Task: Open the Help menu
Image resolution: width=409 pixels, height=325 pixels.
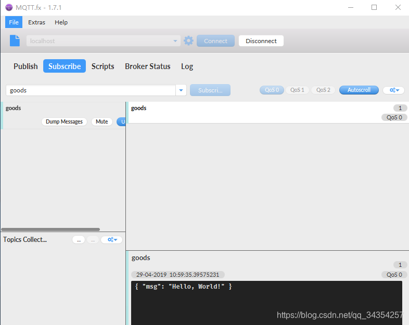Action: (x=61, y=22)
